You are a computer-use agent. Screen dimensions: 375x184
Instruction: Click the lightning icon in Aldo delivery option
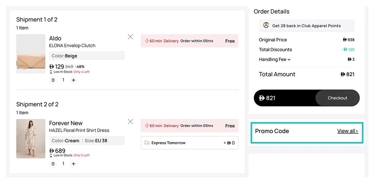tap(147, 41)
